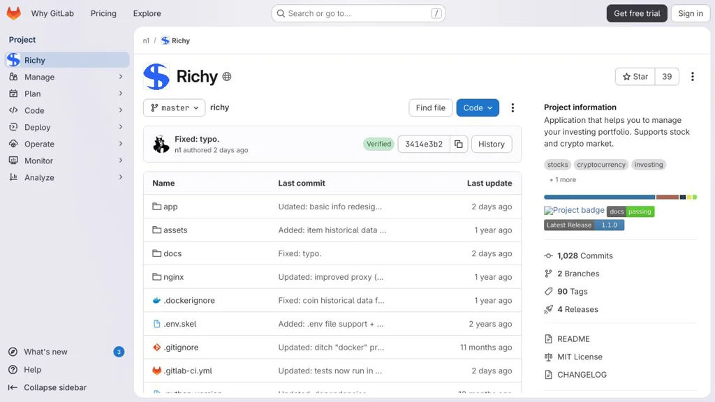Expand the Deploy section chevron
715x402 pixels.
[x=121, y=127]
